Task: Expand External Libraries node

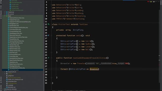Action: [3, 89]
